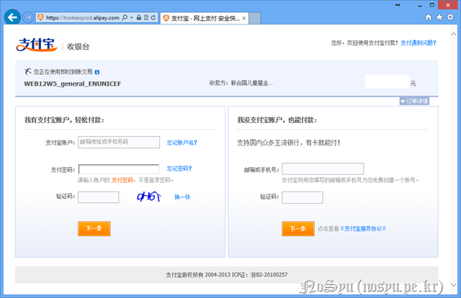Click the browser forward arrow button

point(28,17)
